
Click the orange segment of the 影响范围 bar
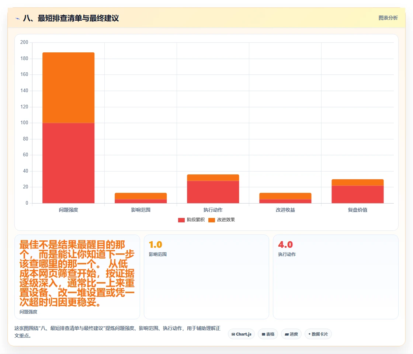[x=140, y=196]
